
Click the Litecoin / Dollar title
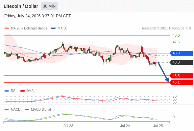click(21, 6)
